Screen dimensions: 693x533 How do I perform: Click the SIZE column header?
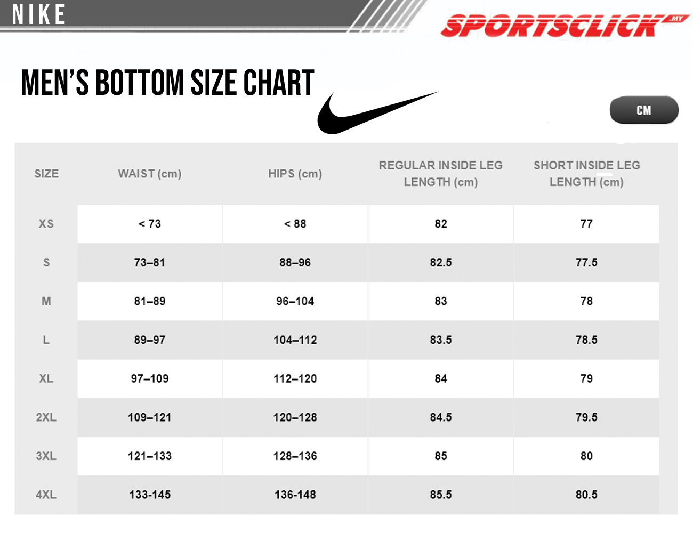(x=46, y=174)
